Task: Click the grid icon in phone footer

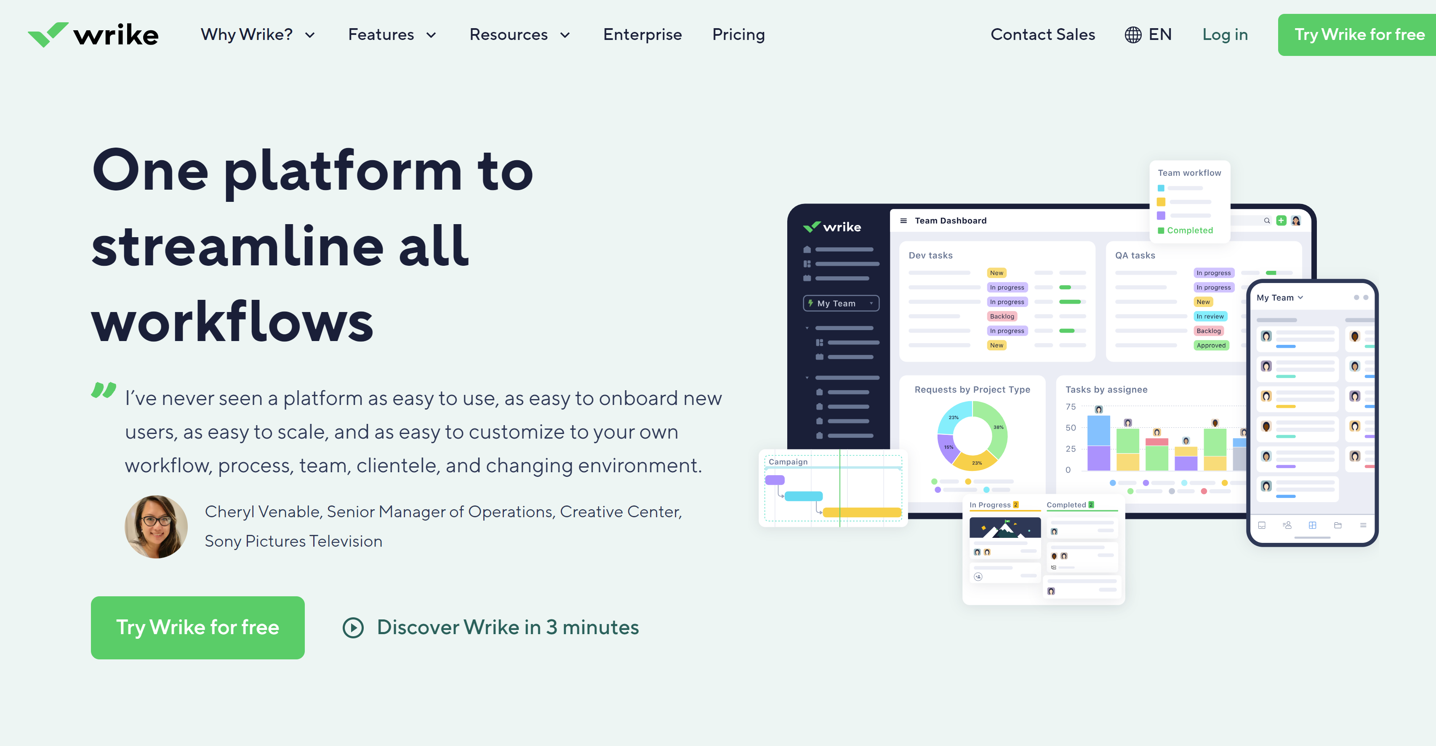Action: [x=1312, y=525]
